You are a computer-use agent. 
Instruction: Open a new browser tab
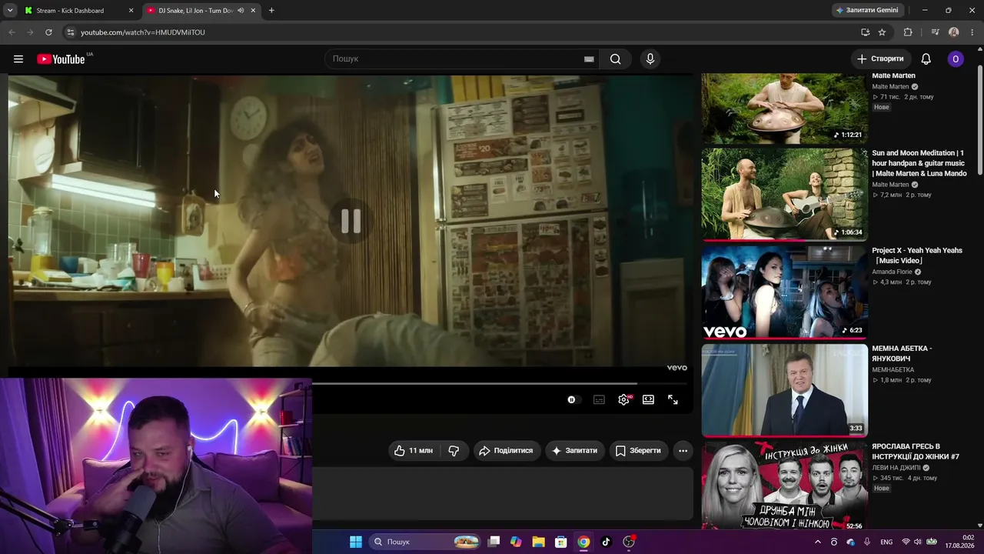tap(271, 11)
